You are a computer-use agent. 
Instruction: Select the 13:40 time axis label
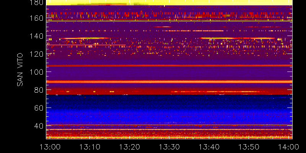tap(209, 147)
